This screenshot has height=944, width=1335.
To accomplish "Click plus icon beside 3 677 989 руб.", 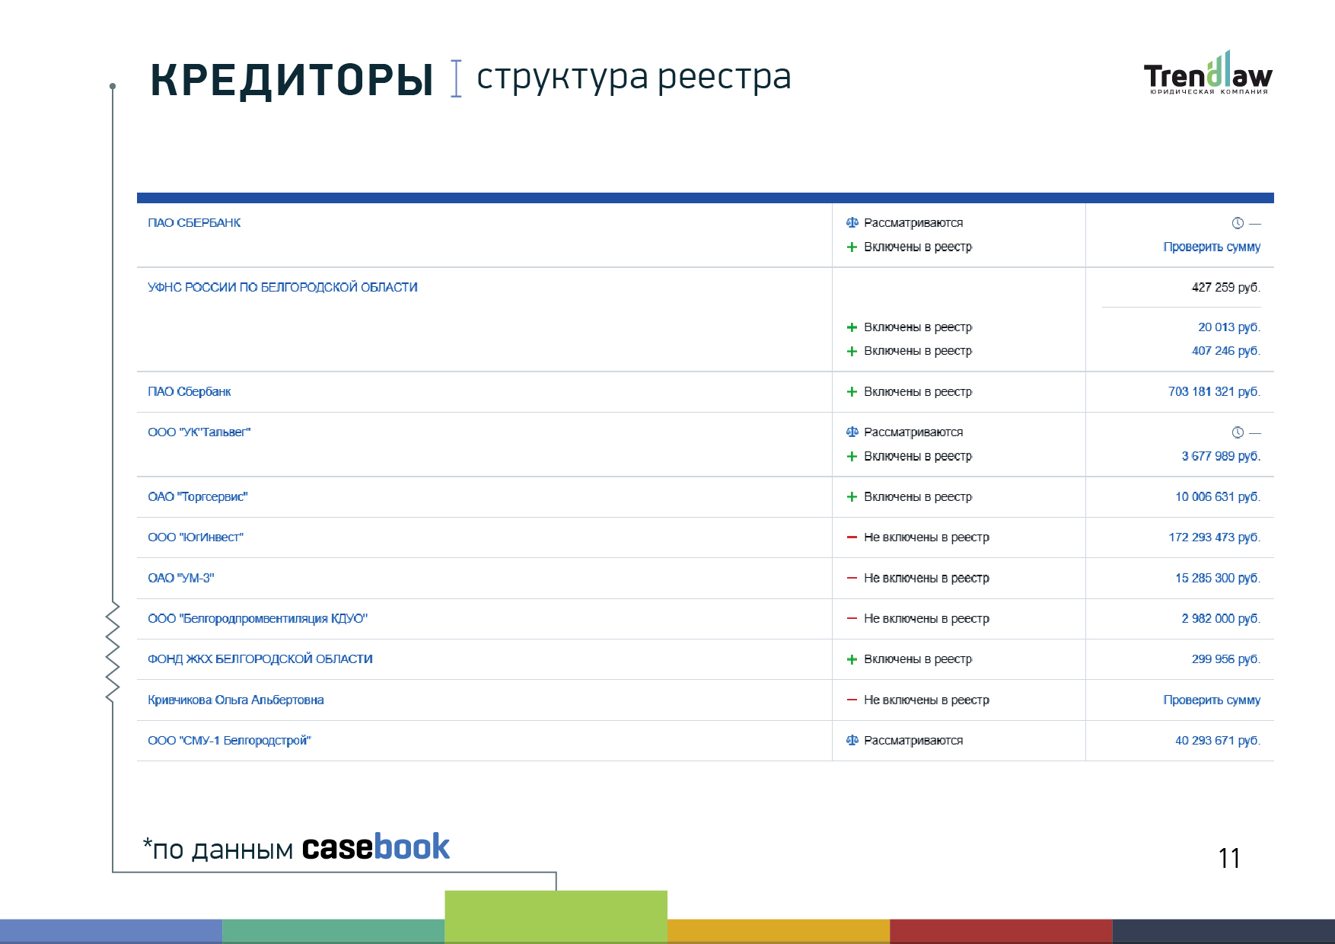I will click(852, 457).
